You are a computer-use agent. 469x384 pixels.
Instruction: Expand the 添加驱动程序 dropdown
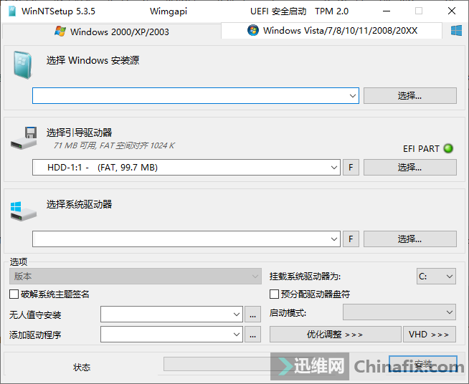click(237, 335)
